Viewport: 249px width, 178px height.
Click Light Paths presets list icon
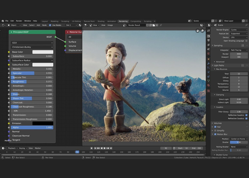point(243,65)
